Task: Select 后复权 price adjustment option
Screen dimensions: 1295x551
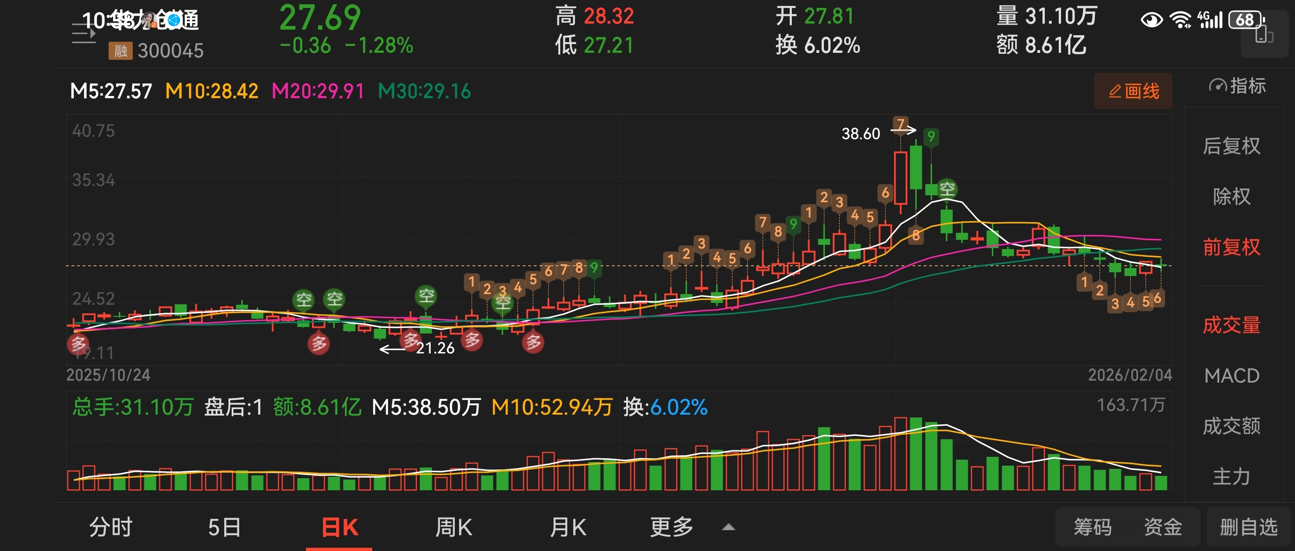Action: [x=1231, y=146]
